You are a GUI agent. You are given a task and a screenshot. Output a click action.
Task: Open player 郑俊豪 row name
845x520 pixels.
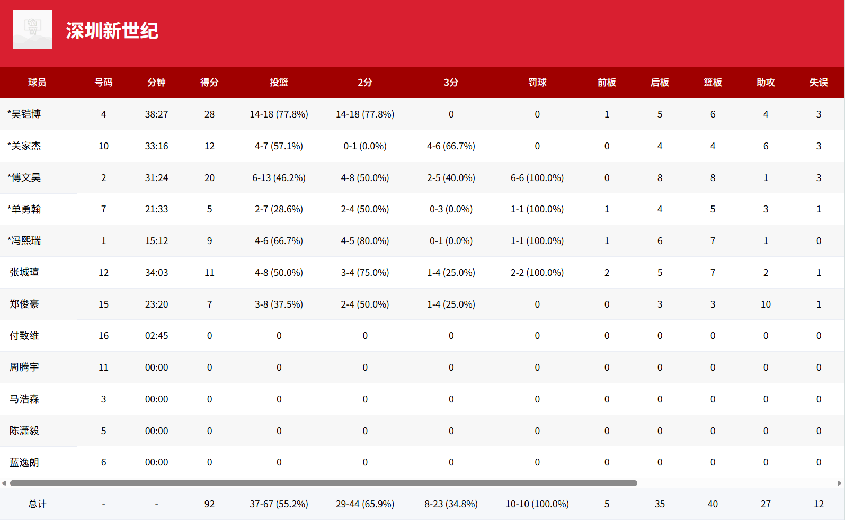tap(24, 304)
